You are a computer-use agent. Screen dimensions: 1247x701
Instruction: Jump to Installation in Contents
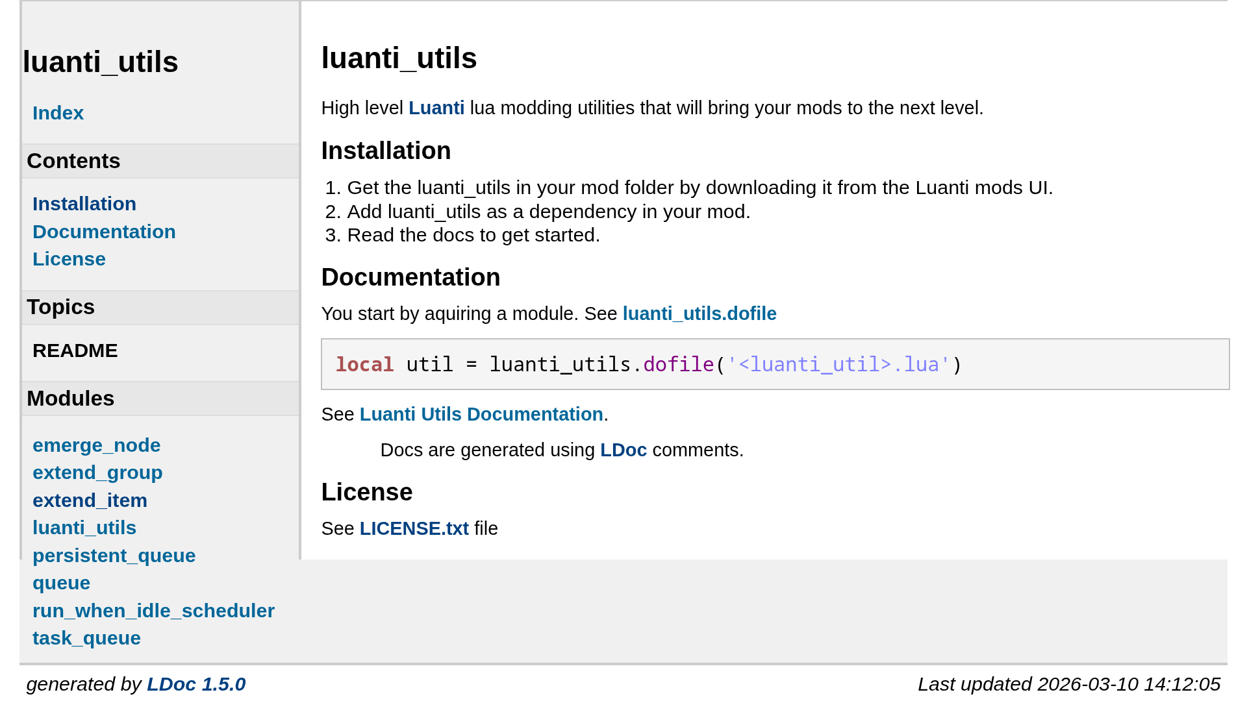(x=84, y=204)
